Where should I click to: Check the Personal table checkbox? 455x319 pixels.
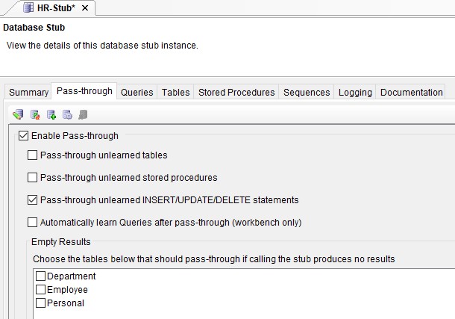pos(40,303)
